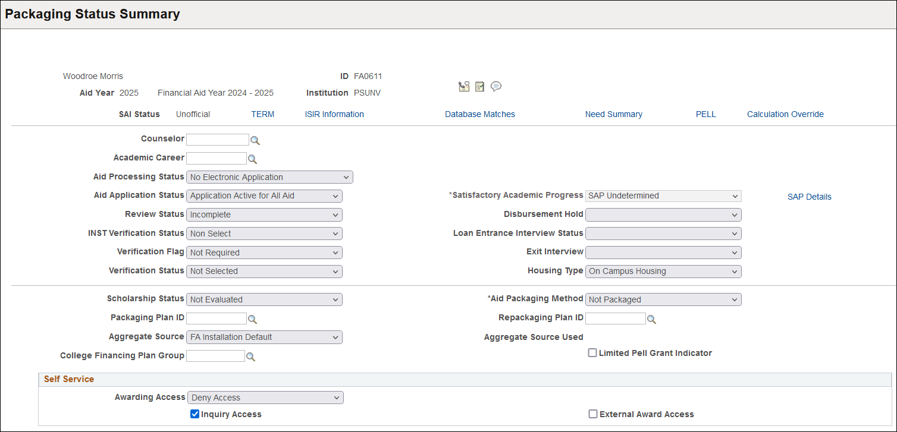Click the Packaging Plan ID lookup magnifier

(252, 319)
